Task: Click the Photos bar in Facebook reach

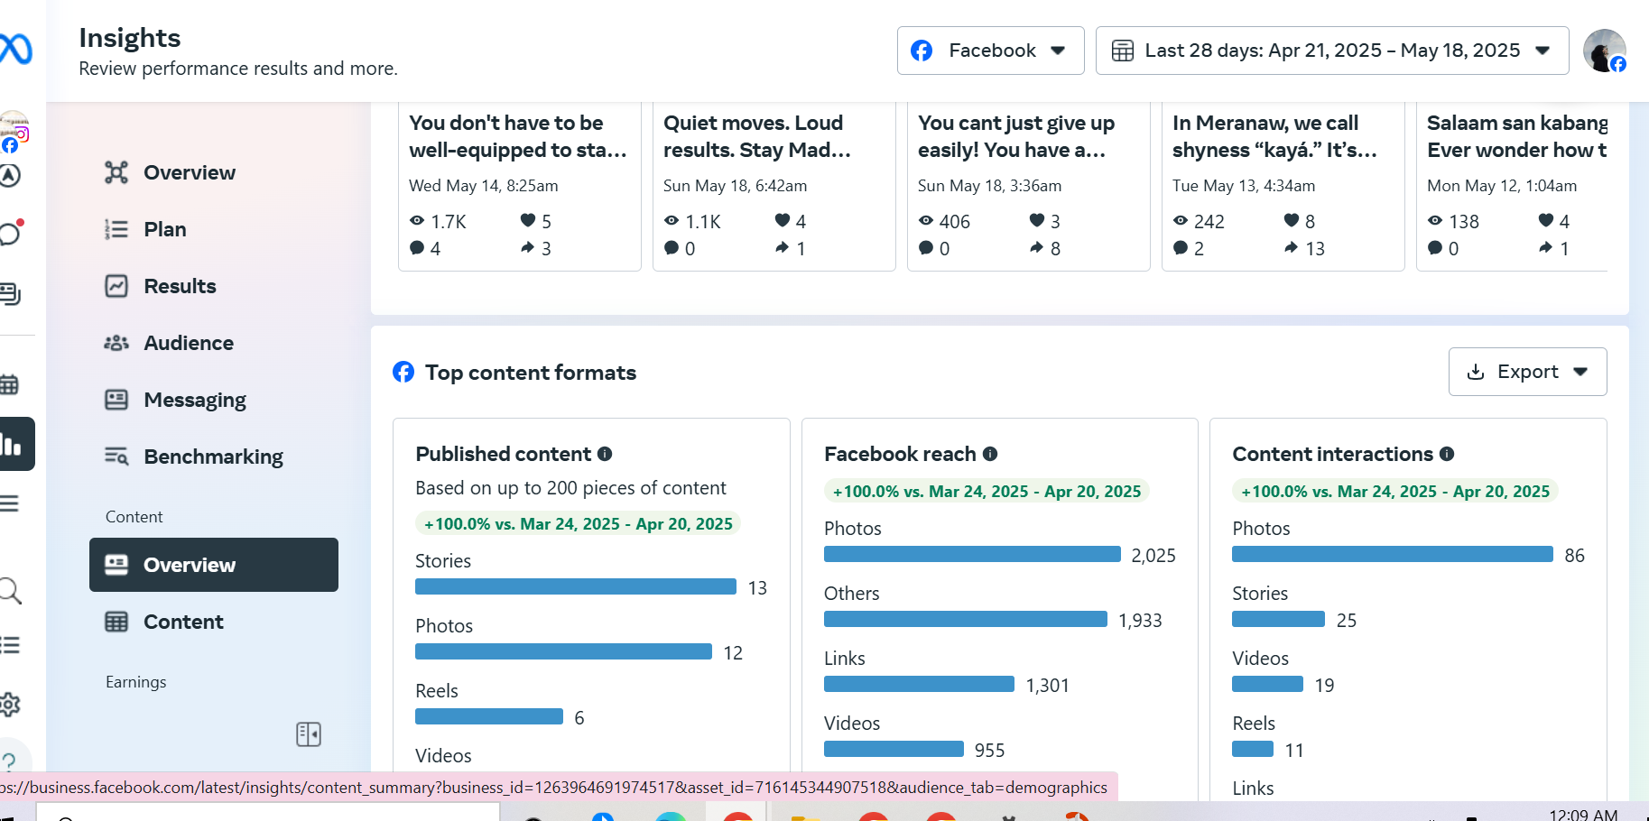Action: tap(972, 554)
